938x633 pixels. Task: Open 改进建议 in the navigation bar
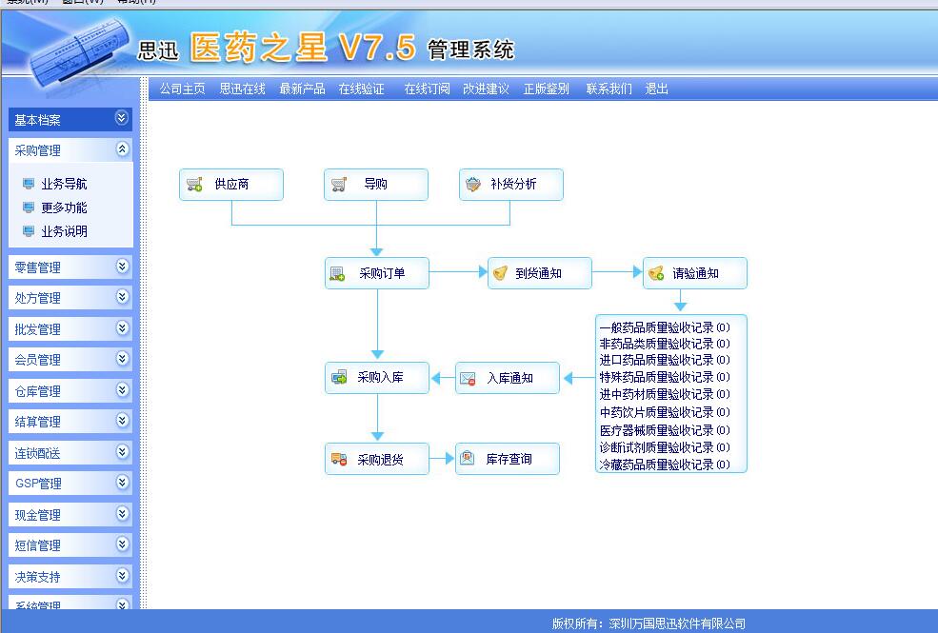486,89
